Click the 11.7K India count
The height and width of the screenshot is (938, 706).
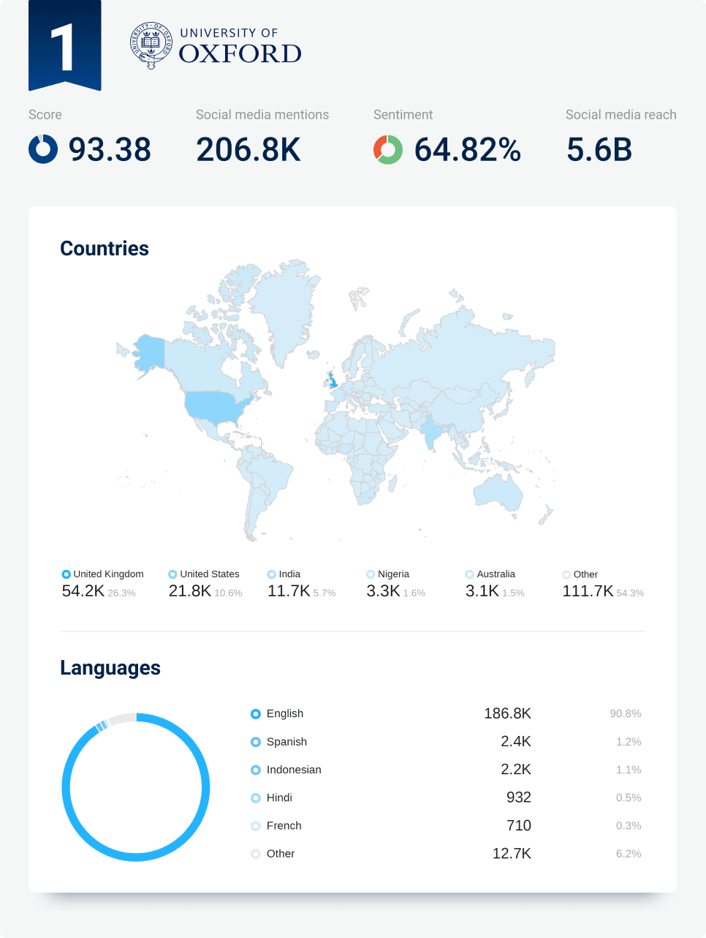click(x=289, y=591)
